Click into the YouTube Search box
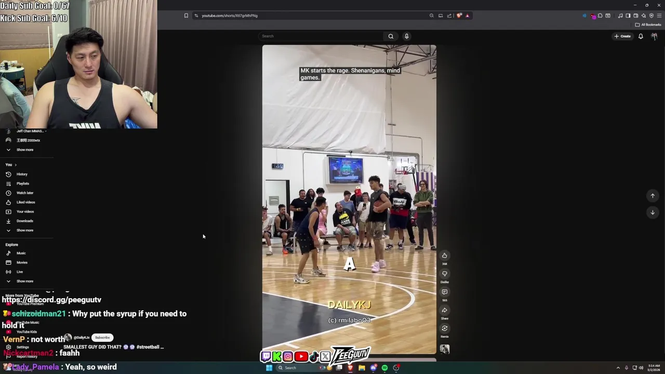This screenshot has width=665, height=374. click(x=321, y=36)
